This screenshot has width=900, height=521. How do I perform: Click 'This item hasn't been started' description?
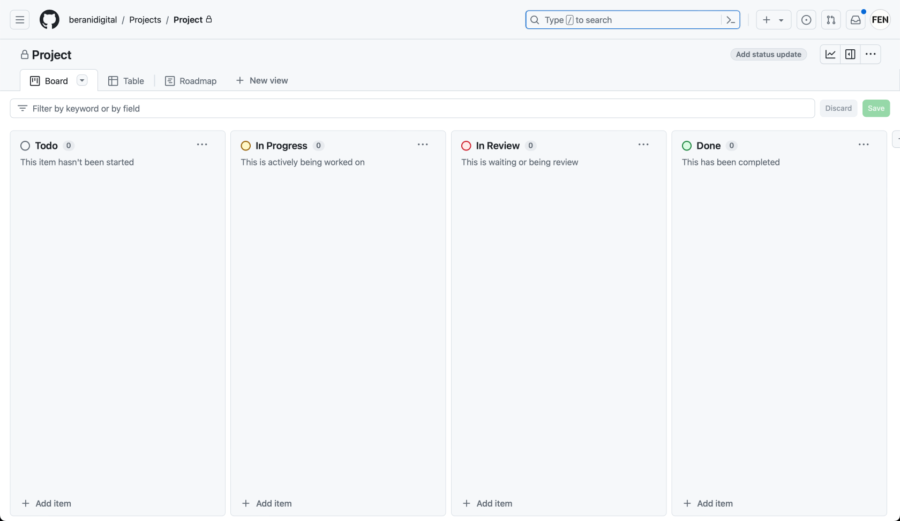77,162
